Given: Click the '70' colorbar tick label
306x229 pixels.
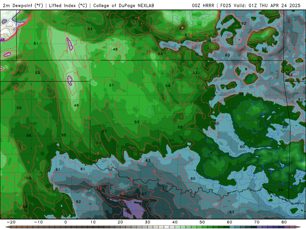Looking at the screenshot, I should pos(257,222).
